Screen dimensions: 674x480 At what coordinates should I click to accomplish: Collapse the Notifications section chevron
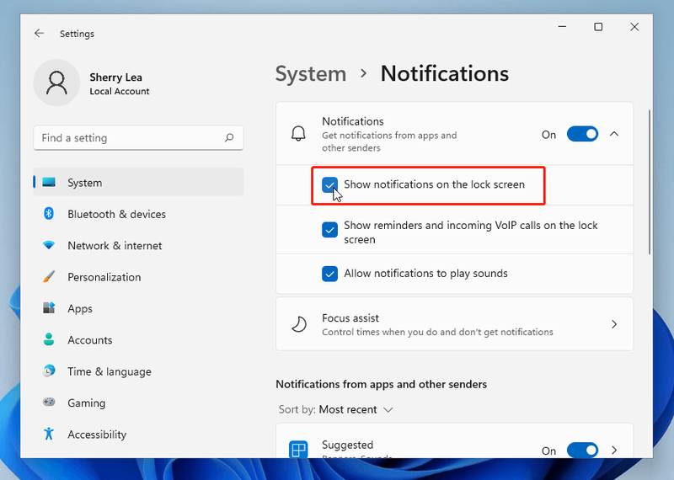pos(614,134)
